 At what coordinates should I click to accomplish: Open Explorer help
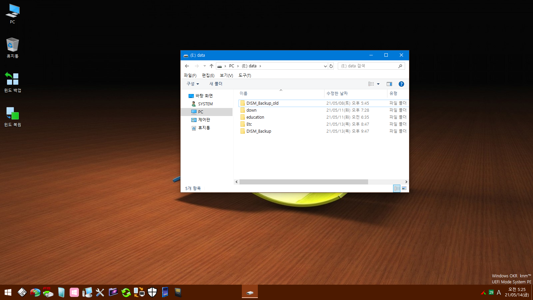(401, 84)
